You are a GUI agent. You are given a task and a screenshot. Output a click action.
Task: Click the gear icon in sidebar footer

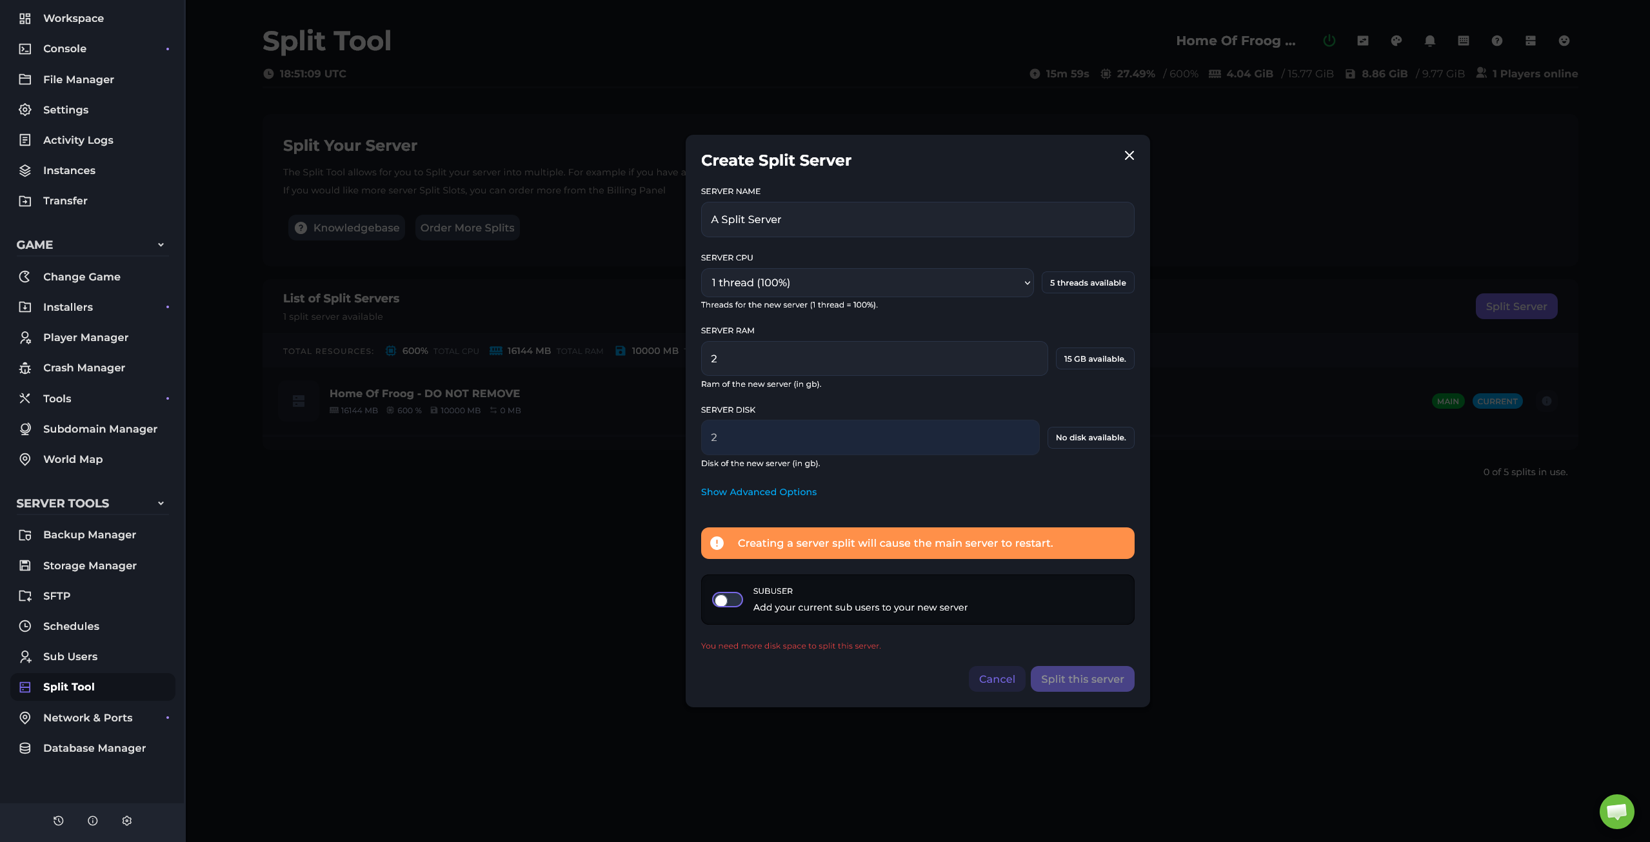point(126,821)
